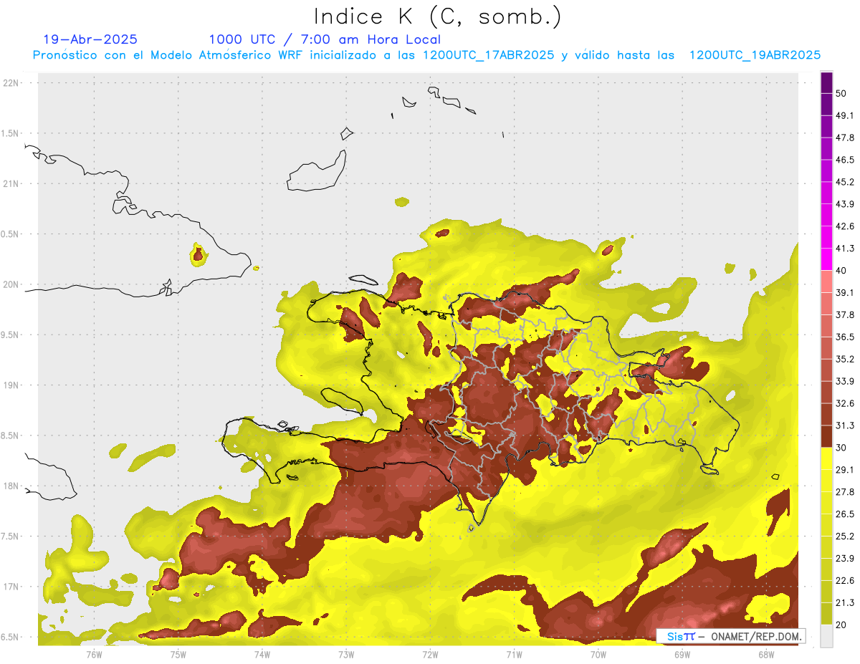Click the 73W longitude label
Viewport: 860px width, 664px height.
point(346,654)
